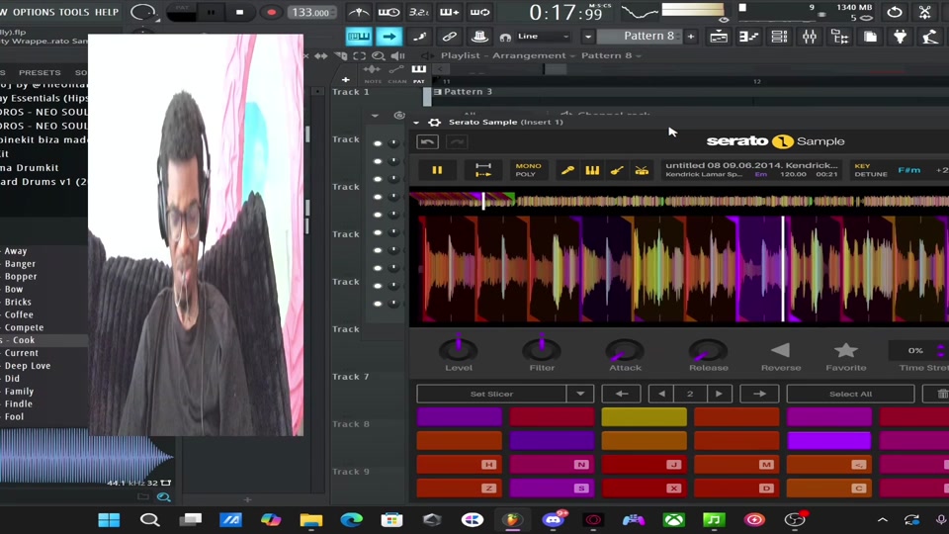Pause playback in Serato Sample
The width and height of the screenshot is (949, 534).
[437, 170]
